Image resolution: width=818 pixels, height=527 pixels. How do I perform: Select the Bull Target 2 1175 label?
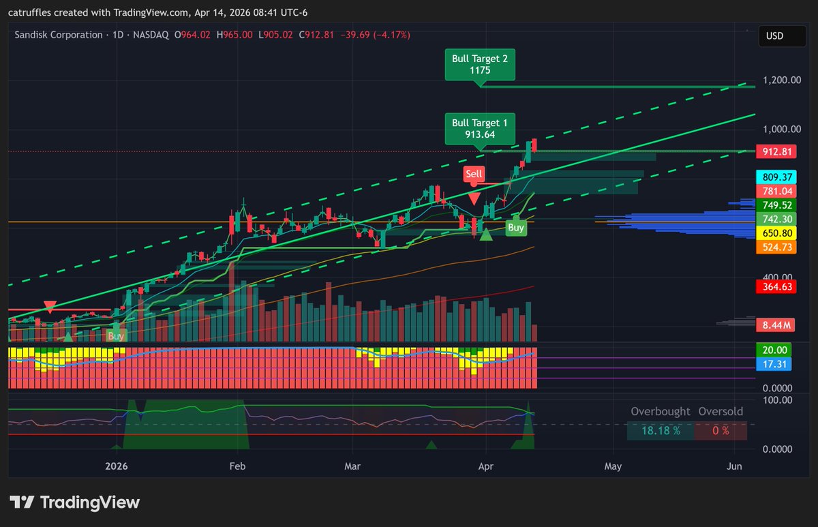(480, 64)
